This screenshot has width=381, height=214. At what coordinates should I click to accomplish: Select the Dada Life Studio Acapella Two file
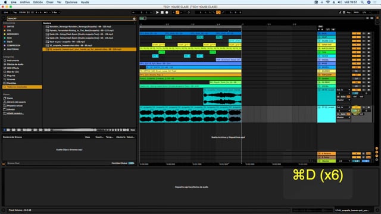(x=80, y=34)
